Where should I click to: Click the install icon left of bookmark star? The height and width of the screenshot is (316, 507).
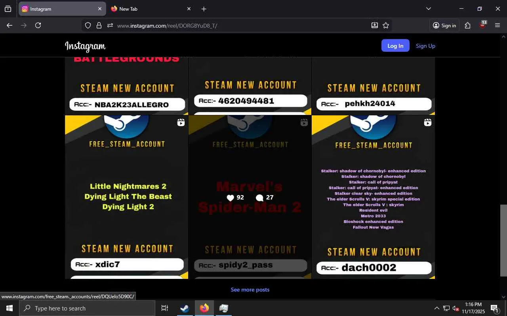point(375,25)
